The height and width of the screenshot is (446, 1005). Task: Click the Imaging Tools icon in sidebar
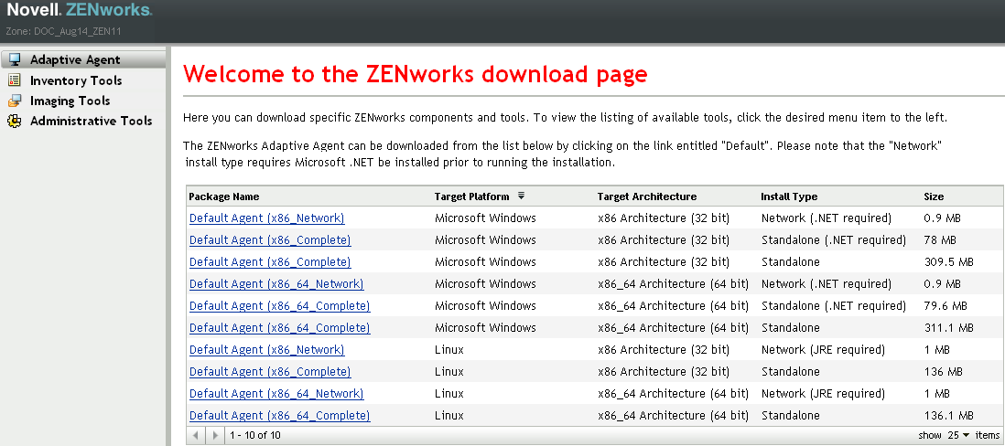15,101
